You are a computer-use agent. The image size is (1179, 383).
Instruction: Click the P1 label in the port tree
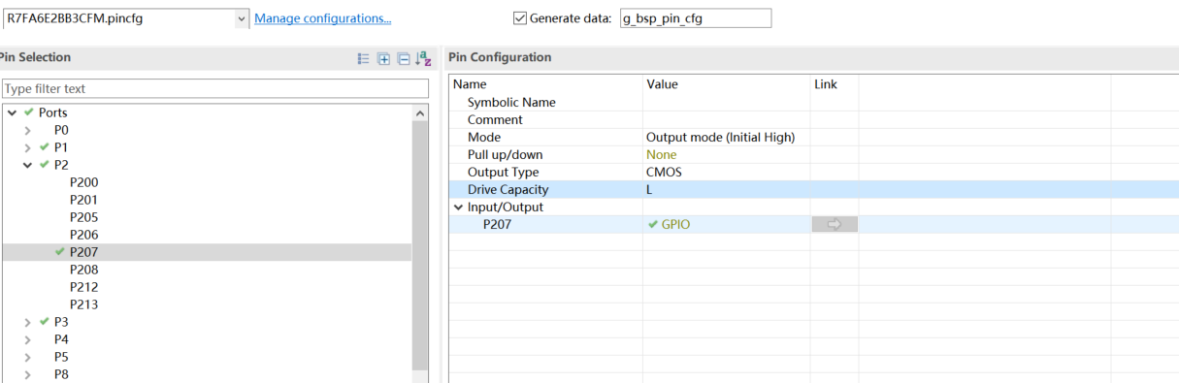pos(61,147)
